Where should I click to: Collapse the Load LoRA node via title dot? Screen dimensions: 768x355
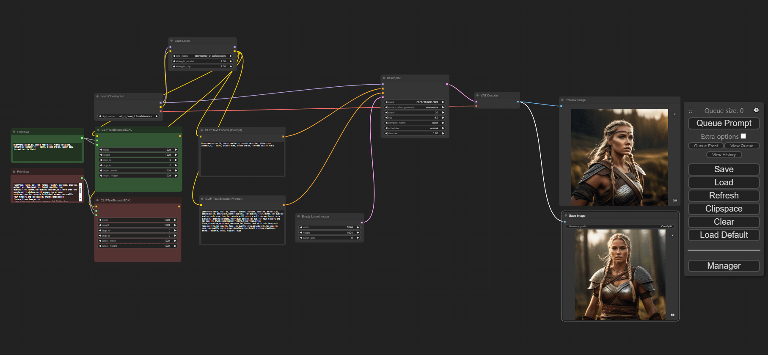point(171,41)
